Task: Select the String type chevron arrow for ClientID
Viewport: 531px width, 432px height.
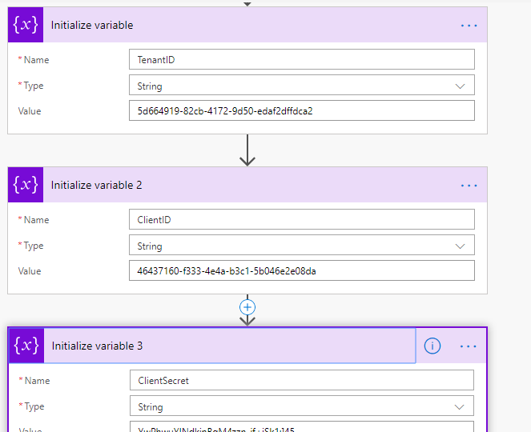Action: [460, 246]
